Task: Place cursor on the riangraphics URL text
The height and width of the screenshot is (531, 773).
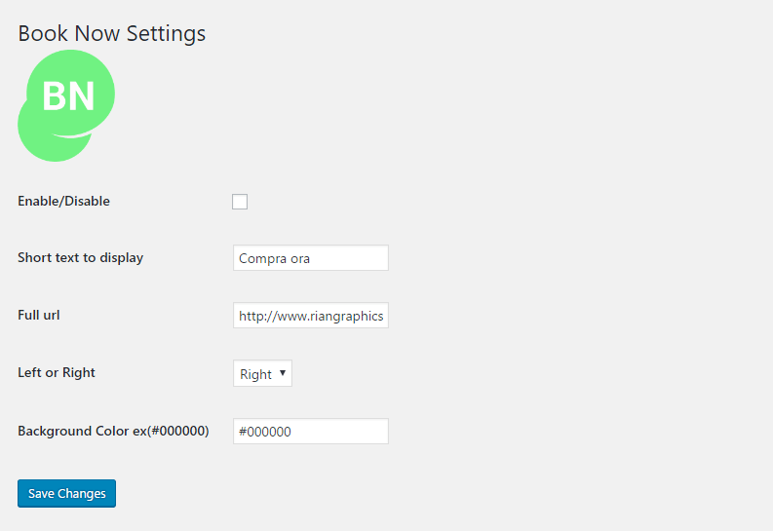Action: (x=311, y=317)
